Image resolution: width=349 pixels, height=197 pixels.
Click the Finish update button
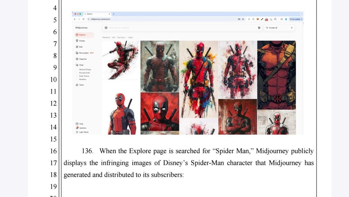point(296,19)
